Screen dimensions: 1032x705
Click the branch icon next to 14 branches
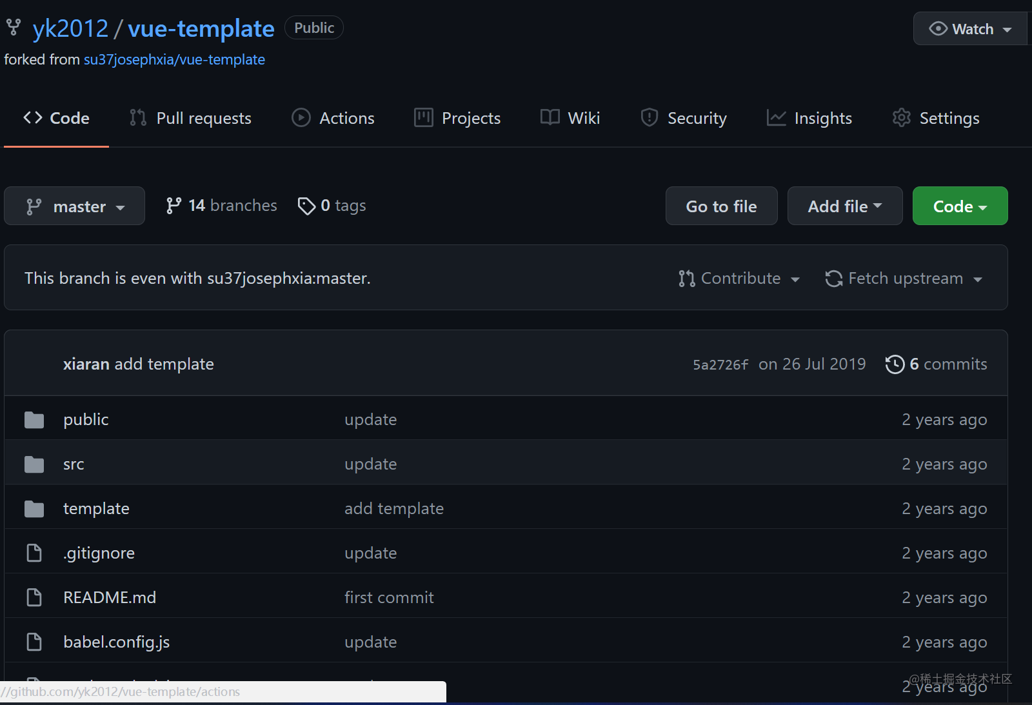coord(174,205)
